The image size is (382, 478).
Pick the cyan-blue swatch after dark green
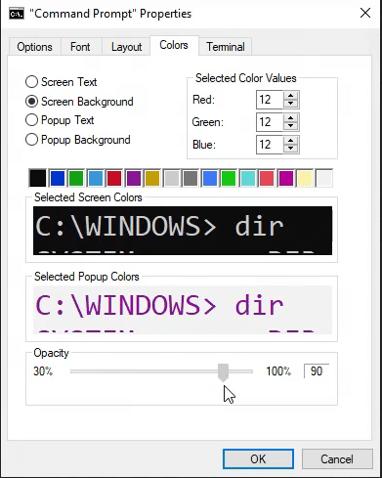click(96, 178)
